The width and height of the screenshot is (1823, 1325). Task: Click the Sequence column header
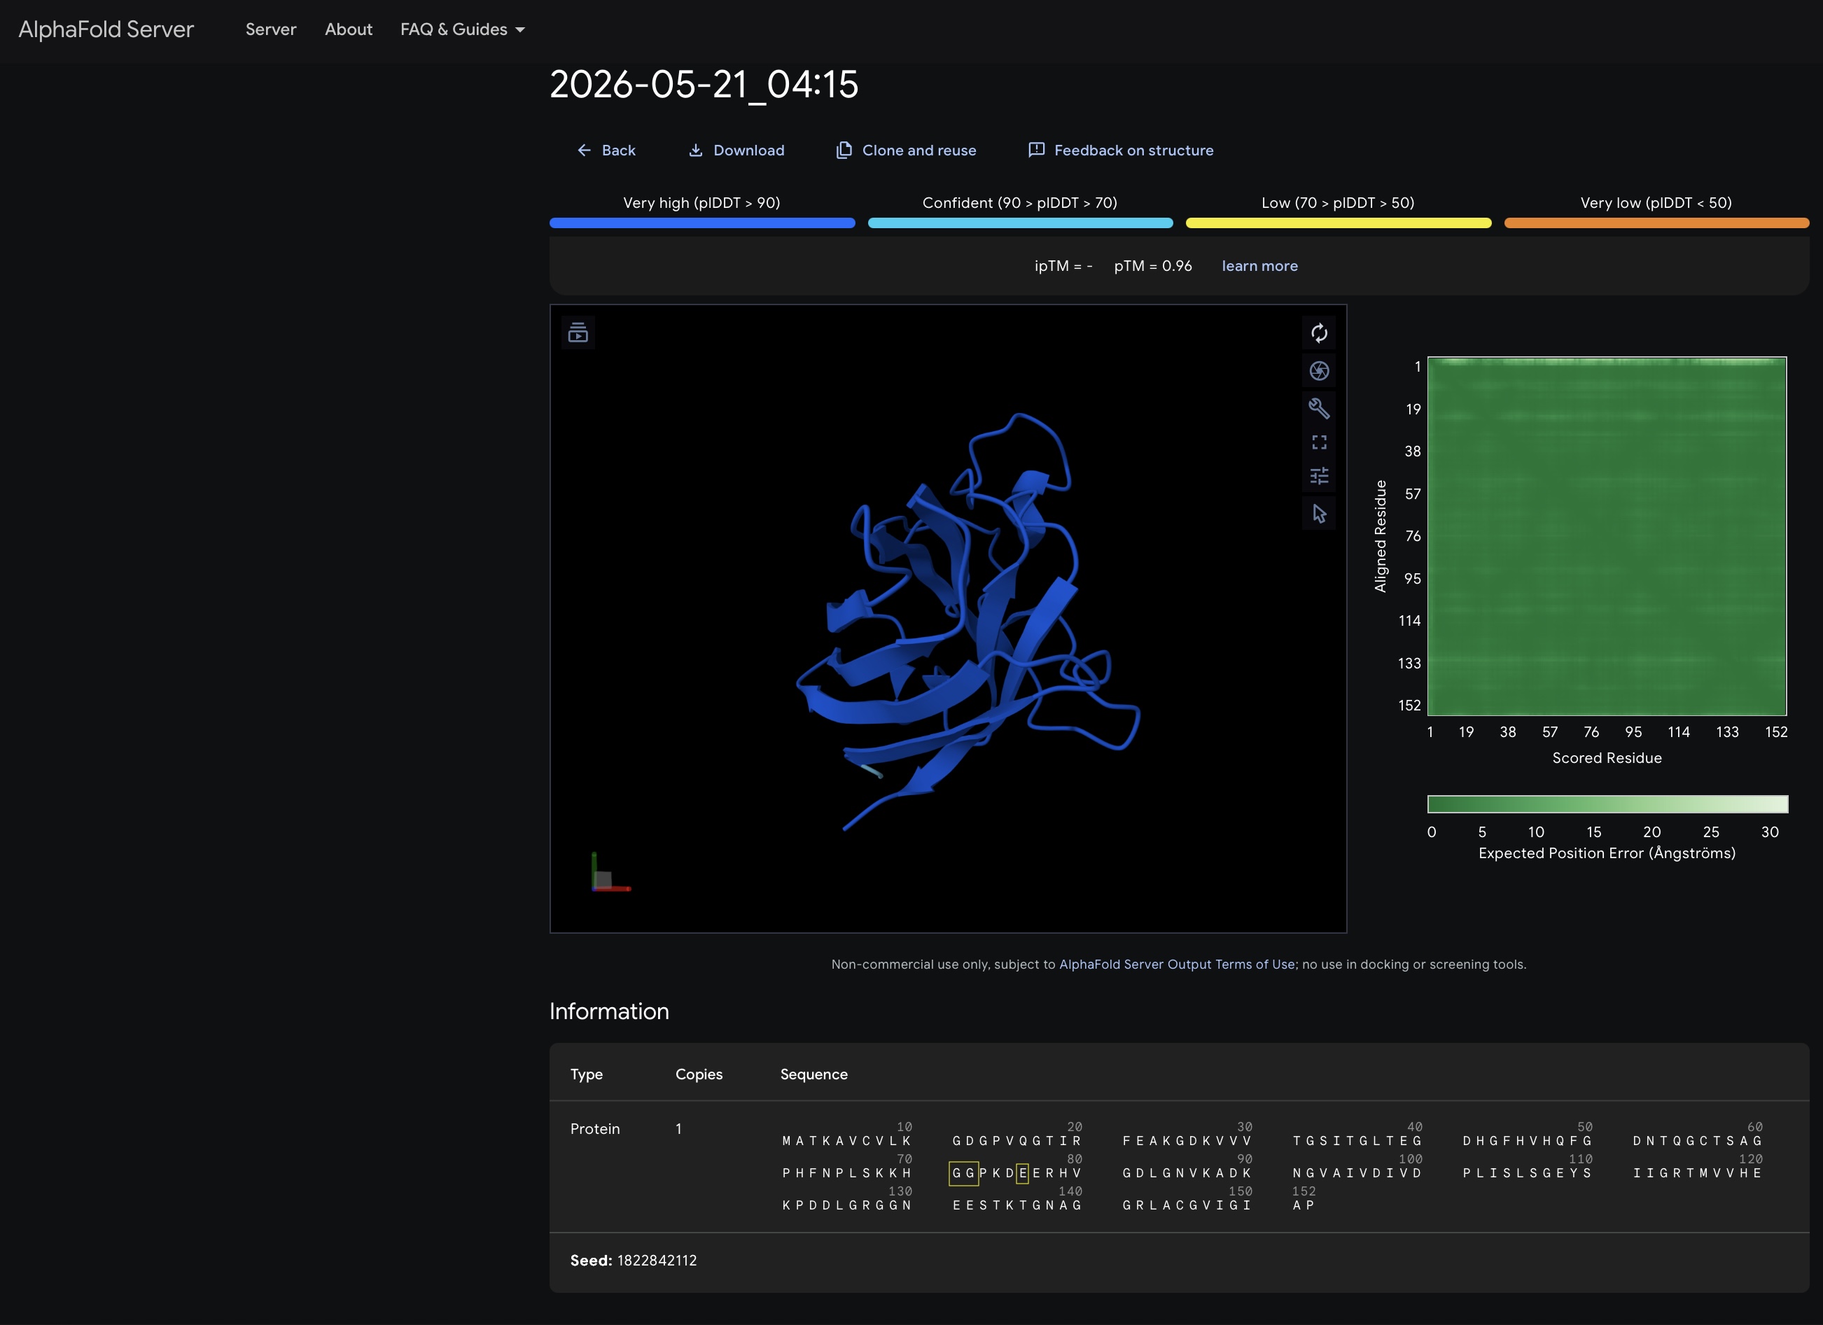click(x=813, y=1074)
